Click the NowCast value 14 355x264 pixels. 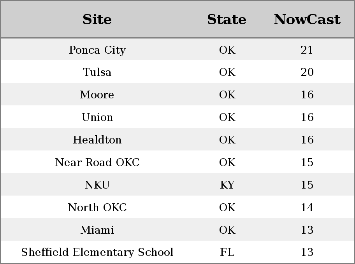click(307, 208)
